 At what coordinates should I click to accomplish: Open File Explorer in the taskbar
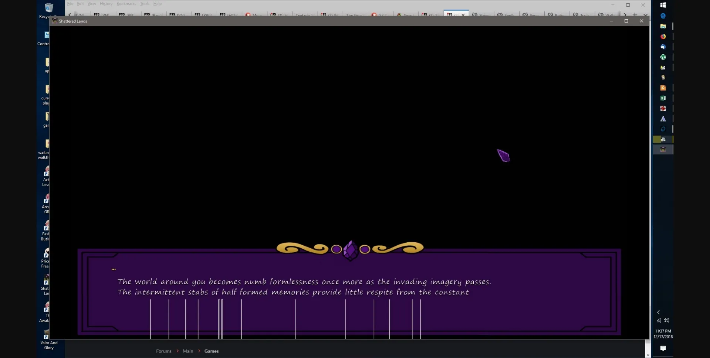663,26
